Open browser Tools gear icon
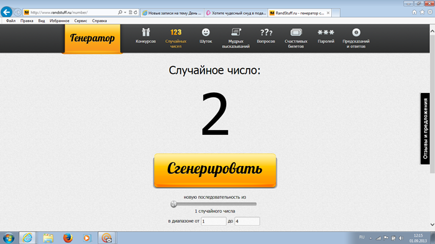435x244 pixels. tap(430, 12)
